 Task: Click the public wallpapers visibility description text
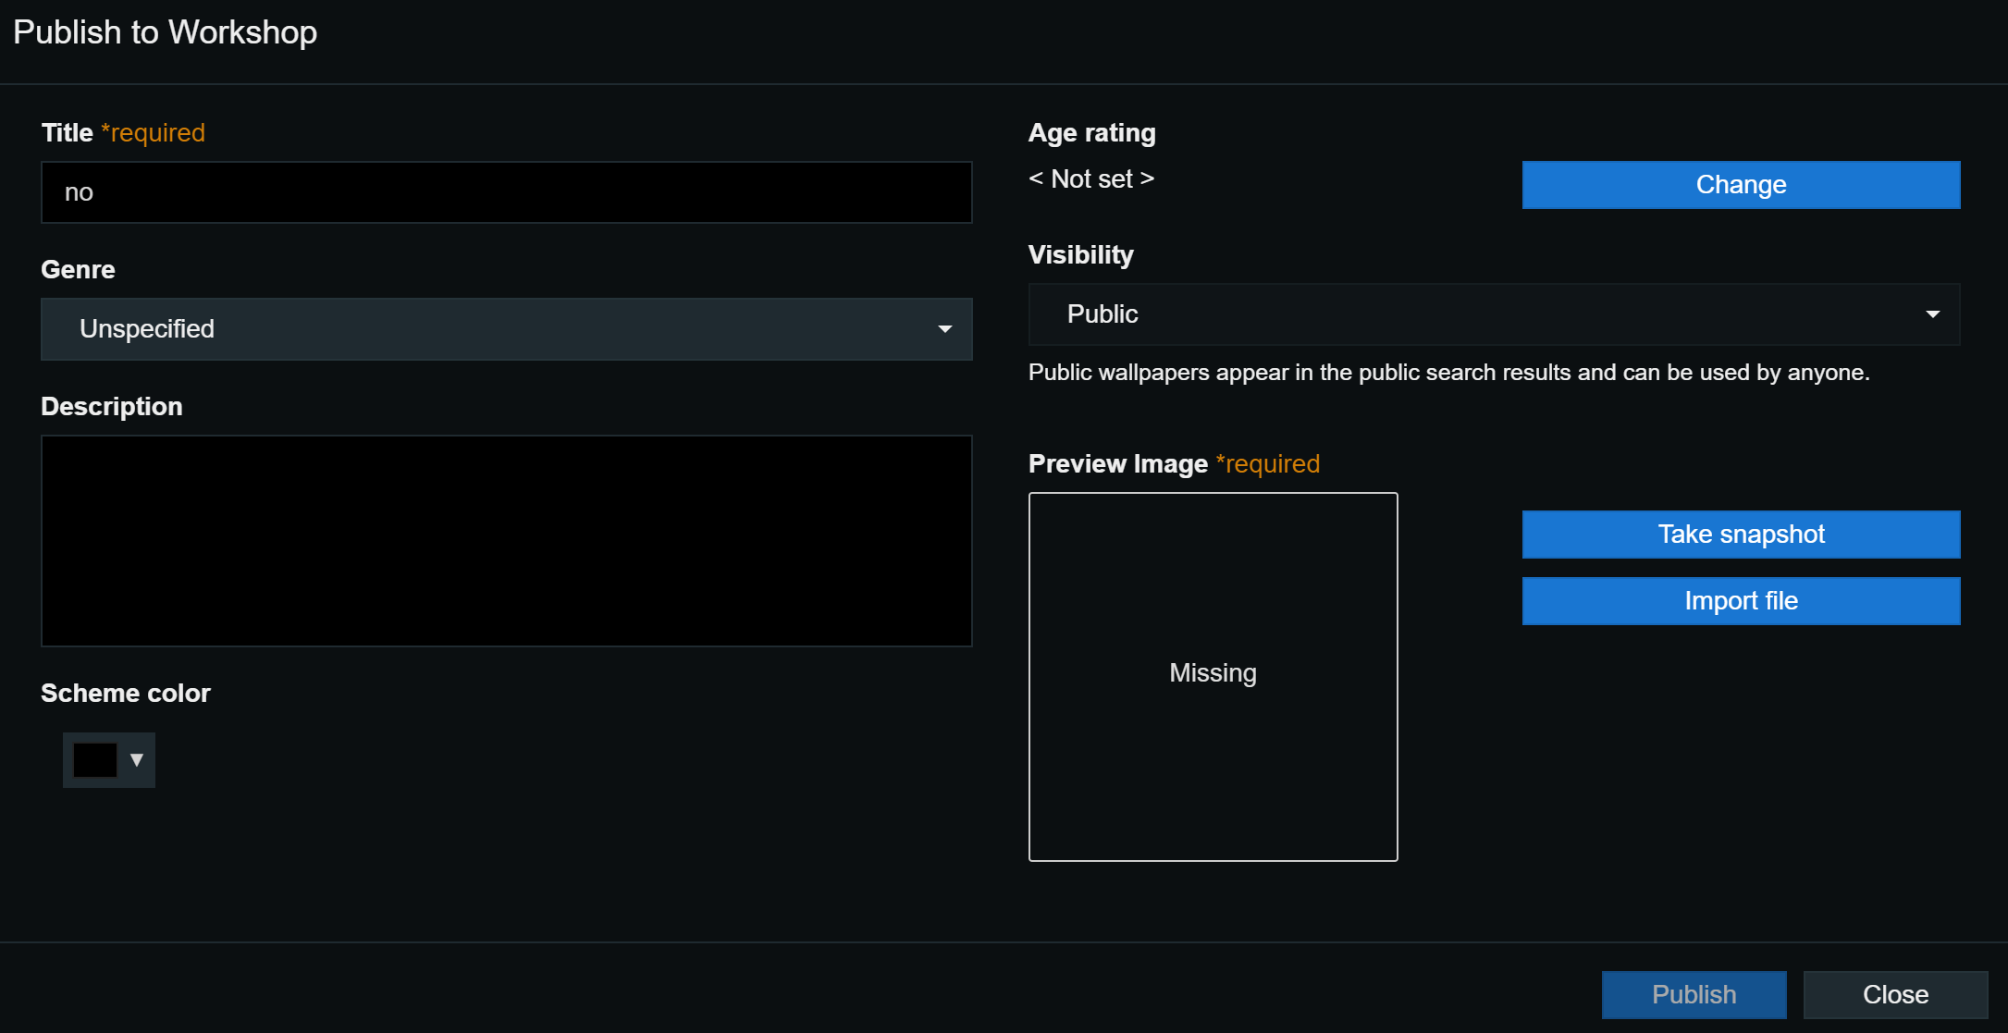(x=1448, y=373)
